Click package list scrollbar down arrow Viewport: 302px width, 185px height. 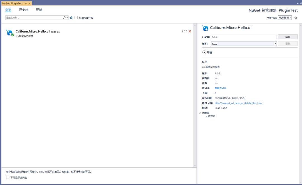pos(195,166)
